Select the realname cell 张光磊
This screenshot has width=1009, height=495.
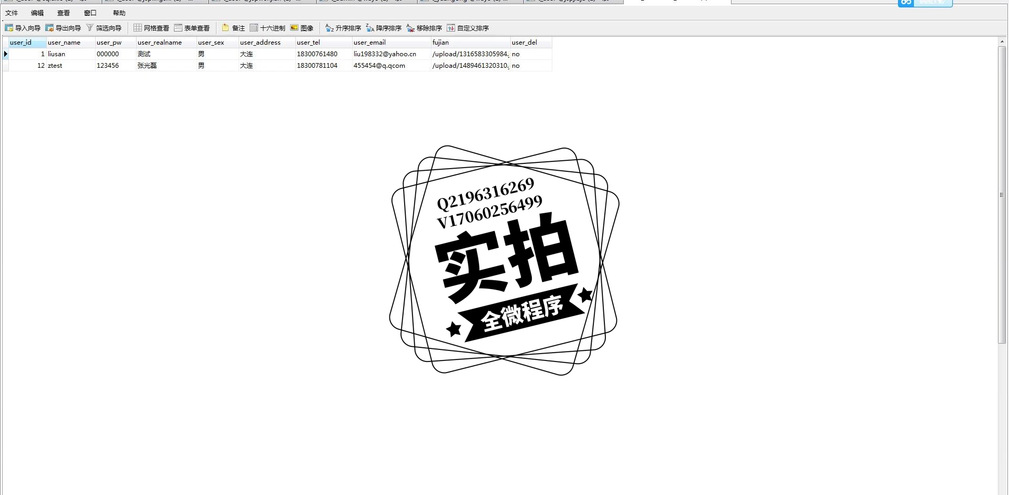point(167,66)
